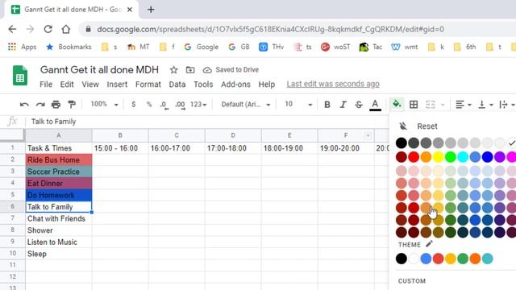Viewport: 516px width, 290px height.
Task: Open the Text color tool
Action: point(375,105)
